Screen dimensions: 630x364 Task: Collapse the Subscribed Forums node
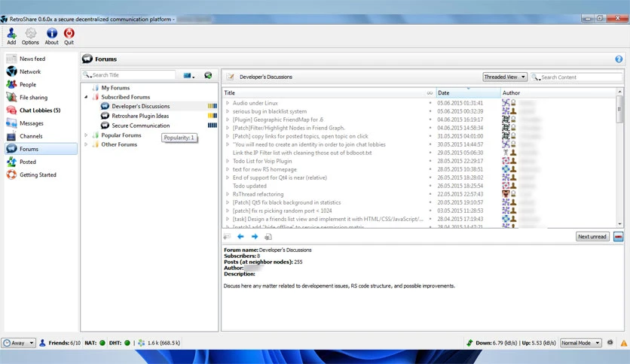[x=86, y=97]
